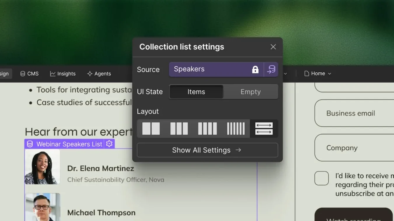Click "Chief Sustainability Officer, Nova" text

pos(116,180)
